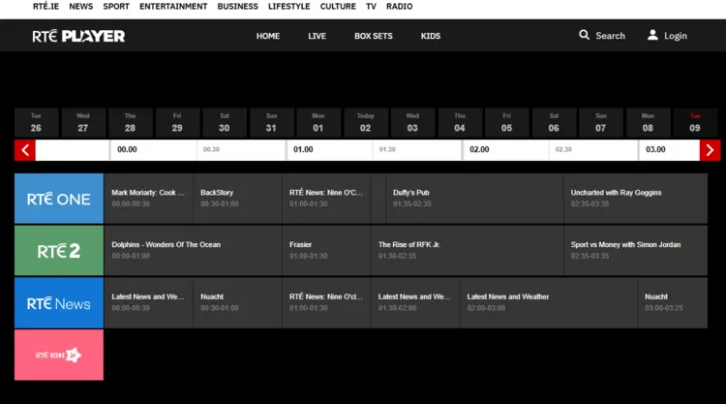Open TV in the top bar
The image size is (726, 404).
click(372, 7)
